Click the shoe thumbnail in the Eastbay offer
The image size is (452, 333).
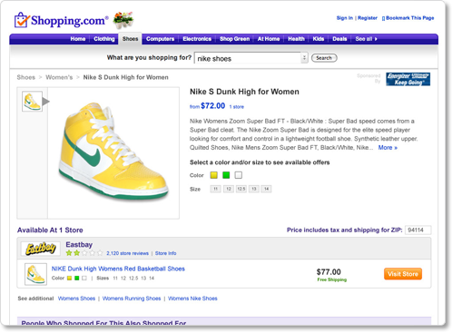tap(35, 274)
